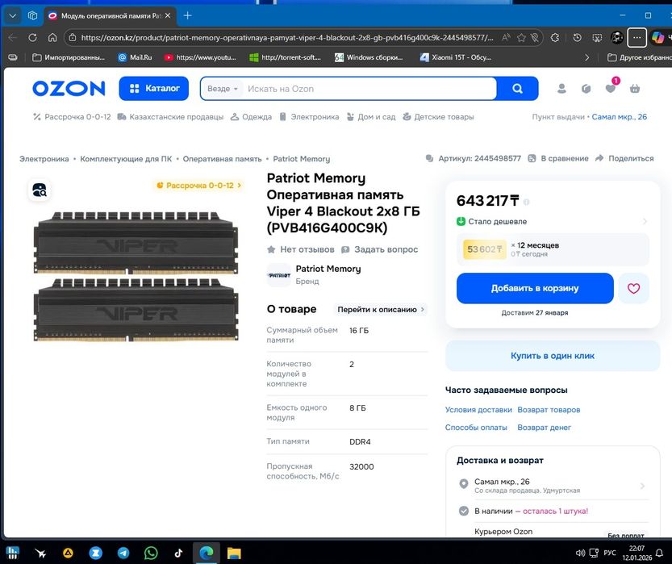The image size is (672, 564).
Task: Click the blue search magnifier button
Action: [517, 89]
